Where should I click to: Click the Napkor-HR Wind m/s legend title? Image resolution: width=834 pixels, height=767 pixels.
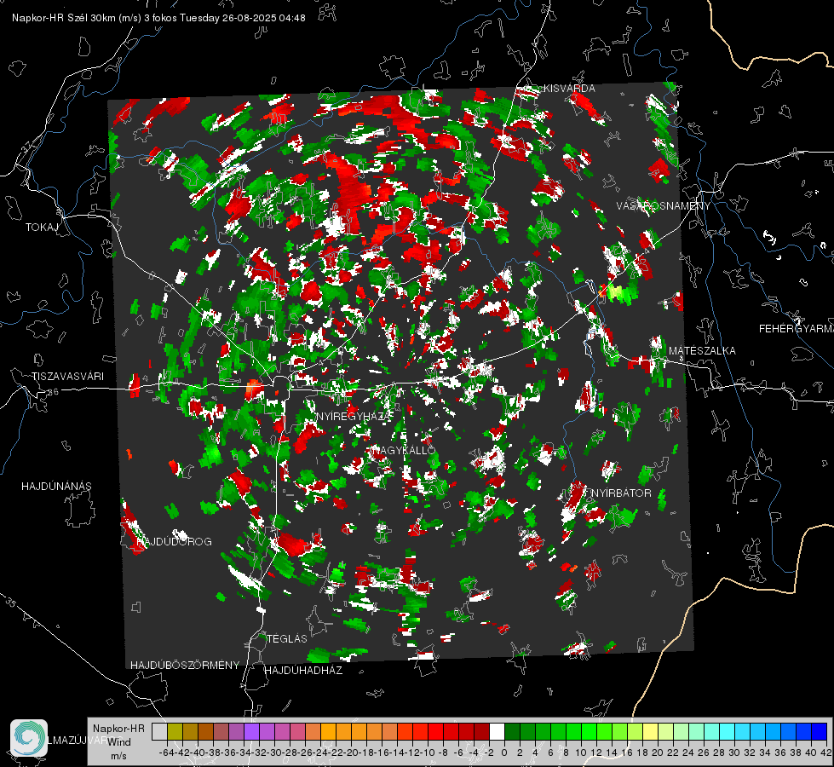click(x=118, y=742)
